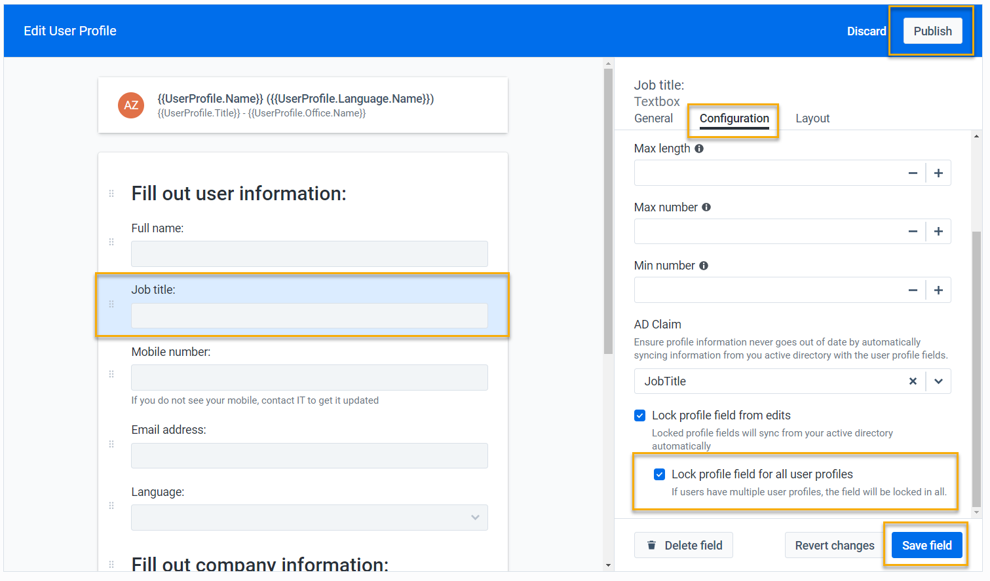The height and width of the screenshot is (581, 990).
Task: Click in the Full name text field
Action: [x=309, y=254]
